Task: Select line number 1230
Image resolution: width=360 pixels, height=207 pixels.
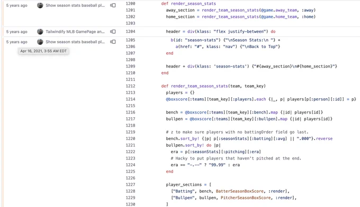Action: coord(130,204)
